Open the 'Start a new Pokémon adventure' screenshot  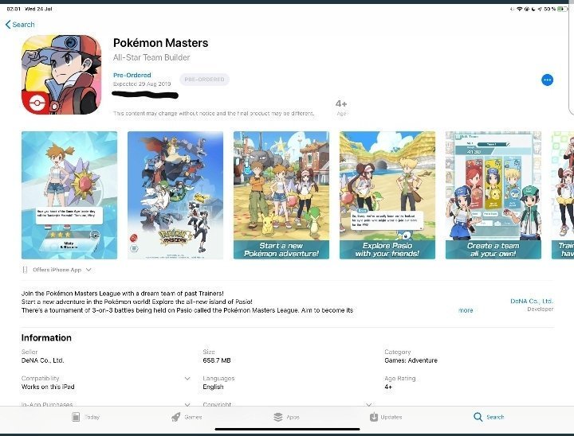pos(281,195)
